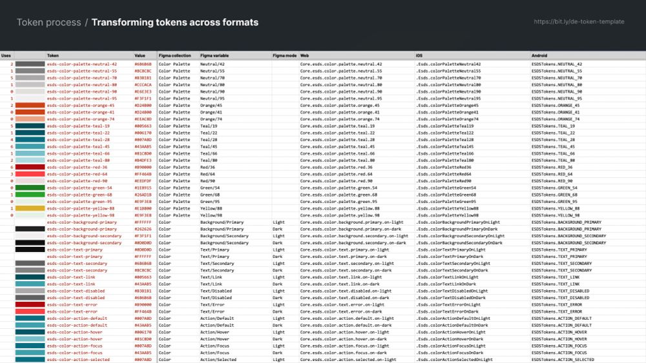Click the 'Android' column header
The image size is (646, 363).
point(539,55)
